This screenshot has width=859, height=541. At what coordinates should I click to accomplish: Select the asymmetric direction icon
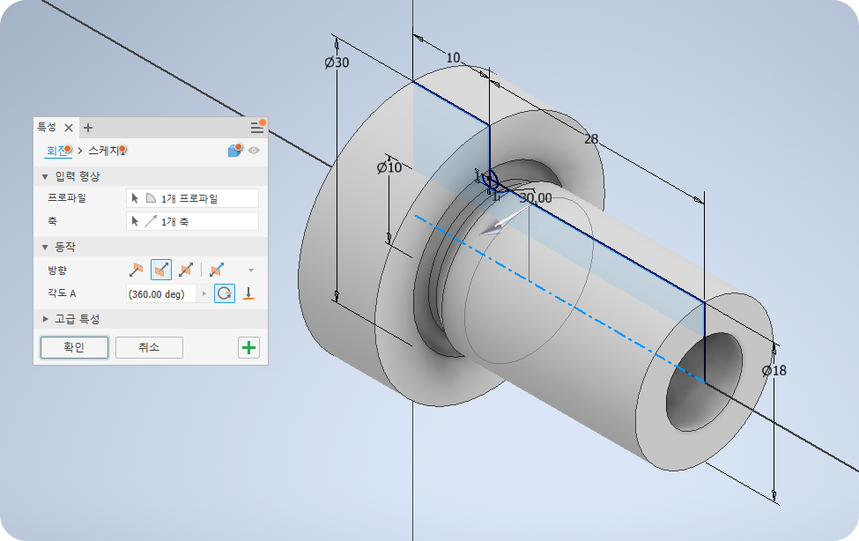(217, 270)
